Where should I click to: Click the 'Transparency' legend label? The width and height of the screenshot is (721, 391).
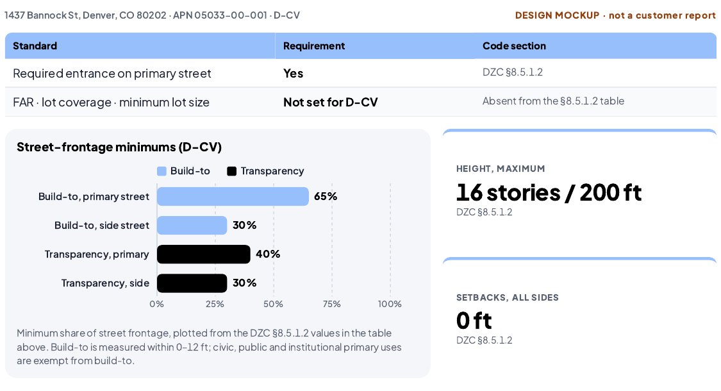tap(272, 171)
